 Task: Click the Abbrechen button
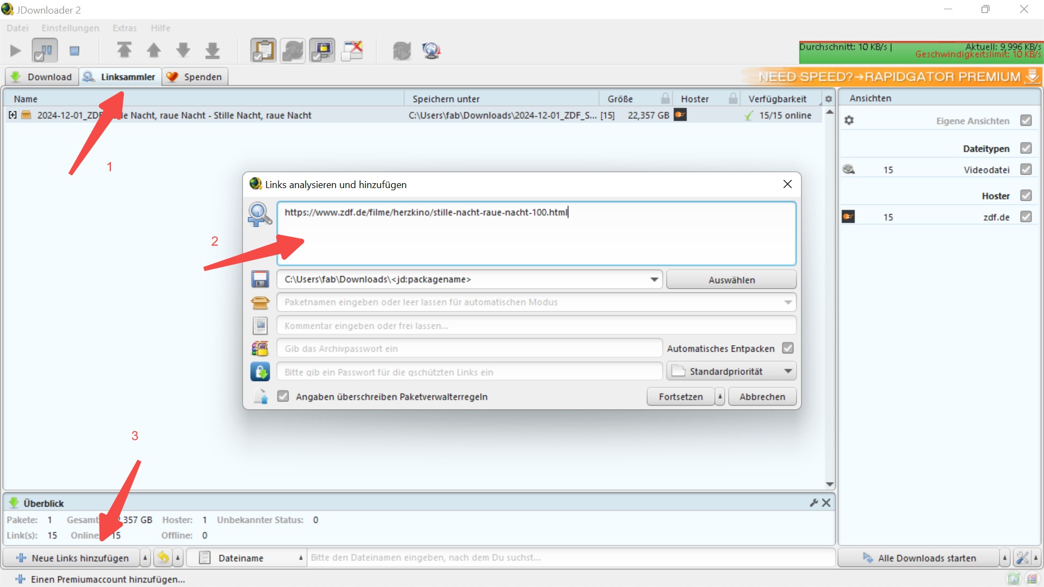click(762, 396)
